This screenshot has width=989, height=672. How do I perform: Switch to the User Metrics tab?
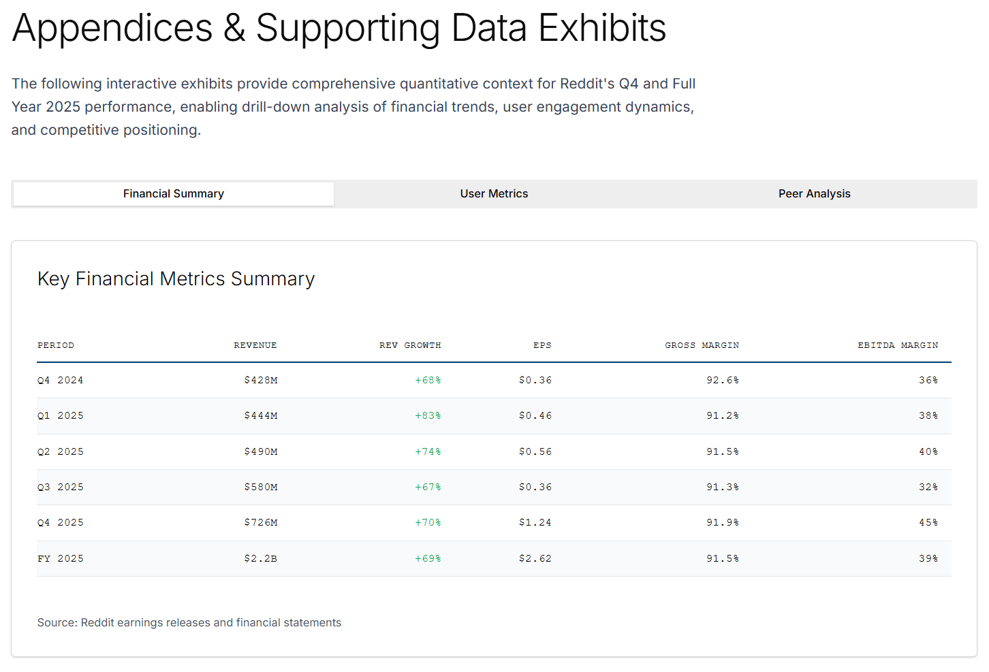pos(494,194)
